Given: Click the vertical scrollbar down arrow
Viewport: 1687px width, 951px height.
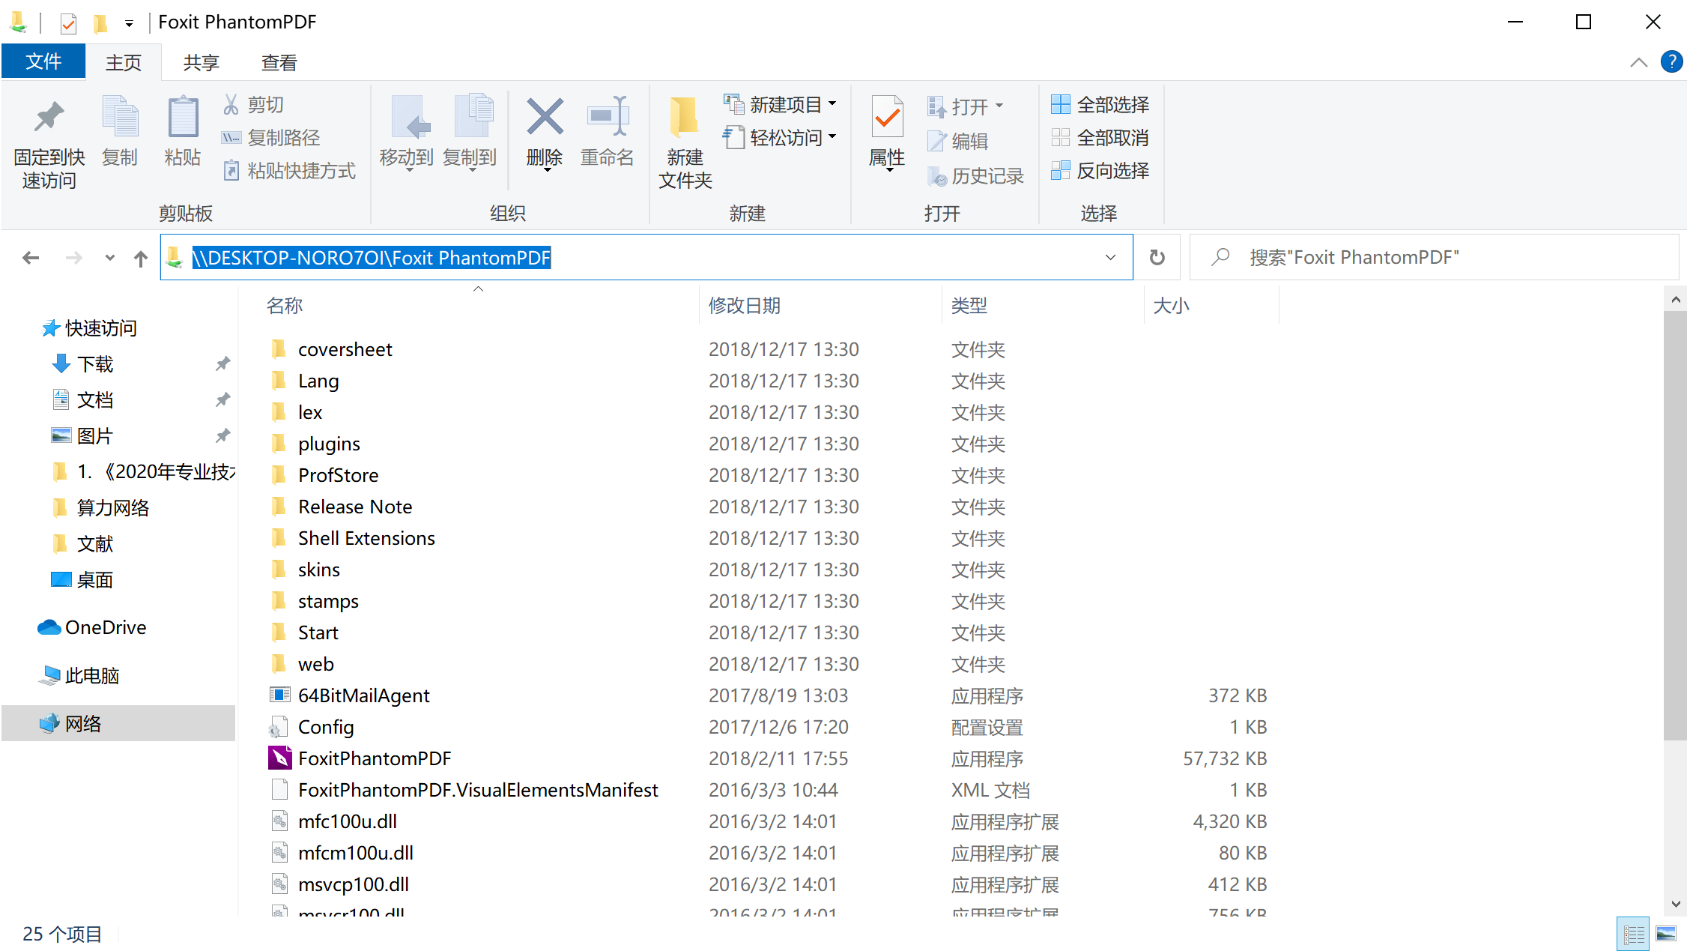Looking at the screenshot, I should tap(1675, 904).
